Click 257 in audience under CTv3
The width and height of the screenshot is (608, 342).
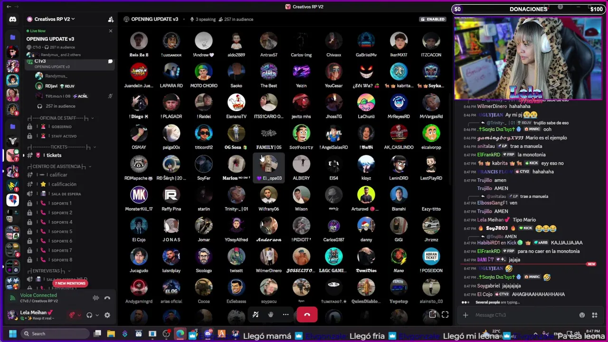[60, 106]
